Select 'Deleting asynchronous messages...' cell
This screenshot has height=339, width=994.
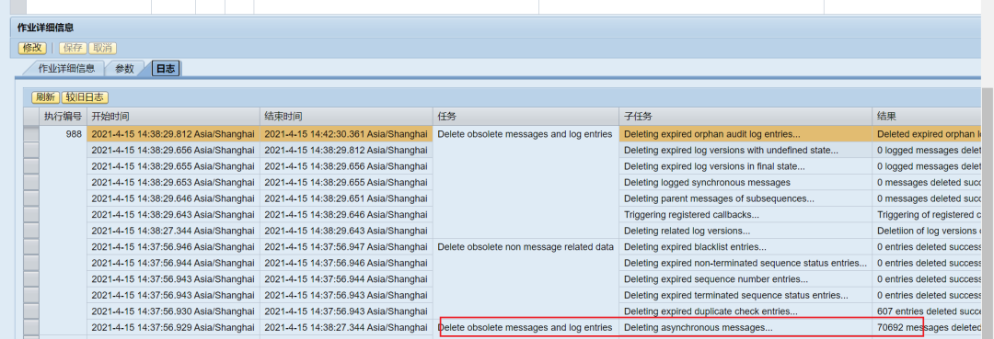pos(745,328)
